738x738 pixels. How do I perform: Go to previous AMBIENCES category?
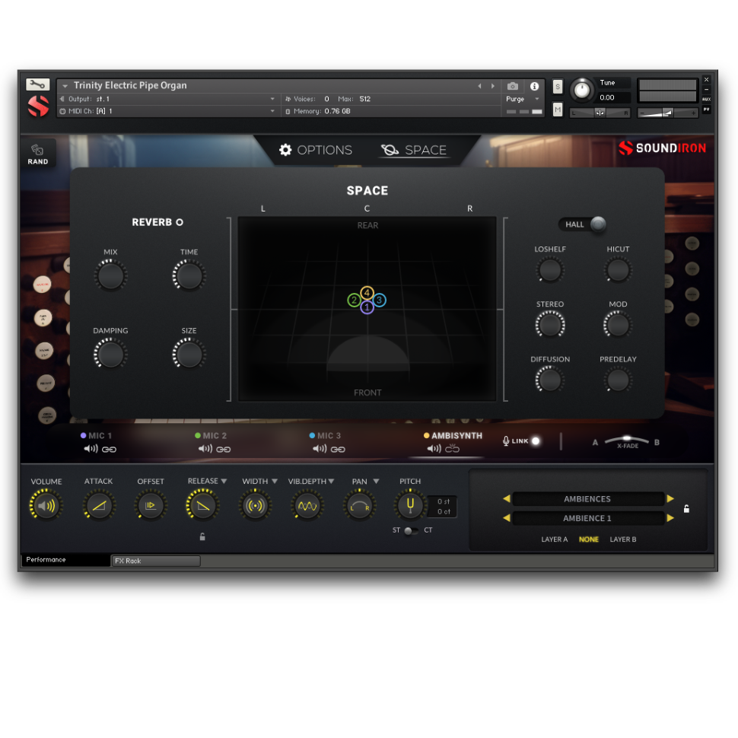[x=507, y=498]
